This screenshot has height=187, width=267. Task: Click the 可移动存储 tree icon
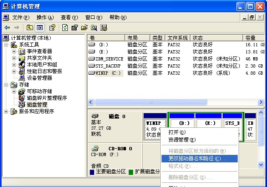click(22, 91)
